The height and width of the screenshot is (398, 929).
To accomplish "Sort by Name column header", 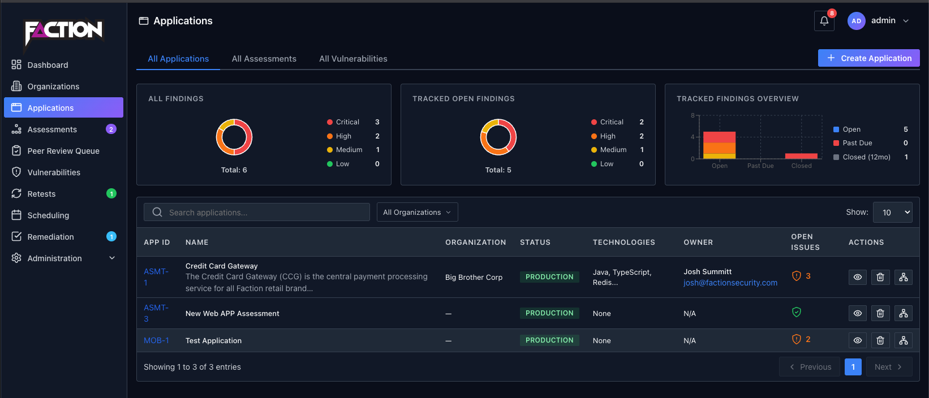I will pyautogui.click(x=197, y=242).
